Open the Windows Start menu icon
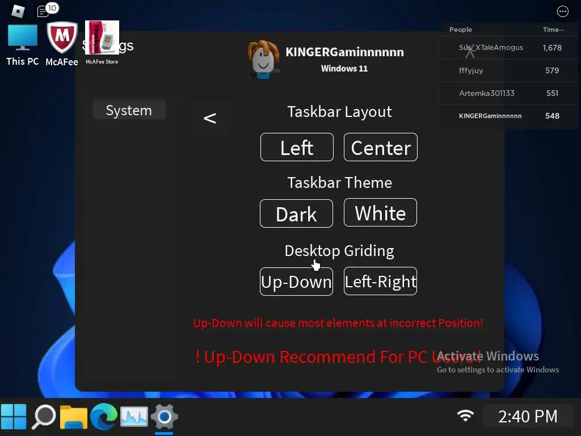The width and height of the screenshot is (581, 436). pos(14,417)
